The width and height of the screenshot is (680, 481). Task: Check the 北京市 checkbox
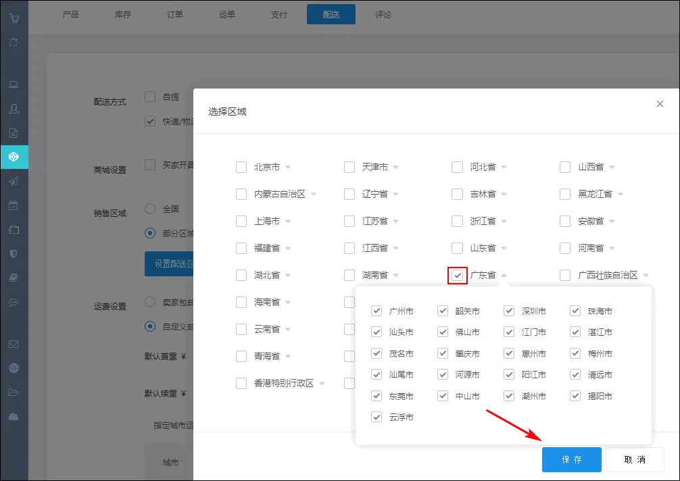click(241, 167)
